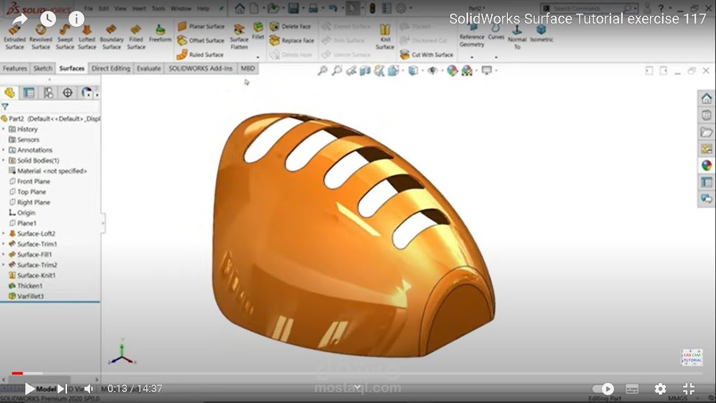This screenshot has height=403, width=716.
Task: Open the Apply Scene icon
Action: click(x=467, y=71)
